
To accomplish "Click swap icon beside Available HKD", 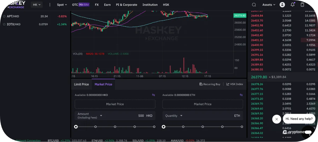I will [153, 95].
